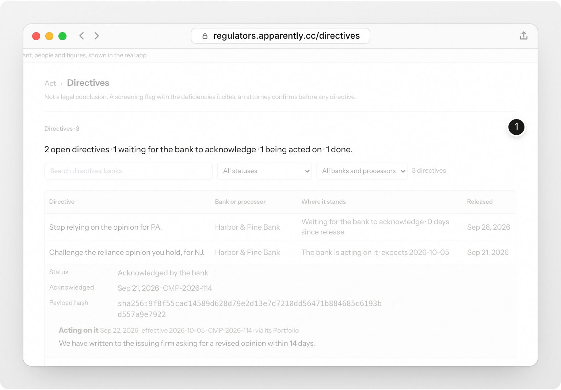
Task: Click the We have written to the issuing firm note
Action: pos(187,343)
